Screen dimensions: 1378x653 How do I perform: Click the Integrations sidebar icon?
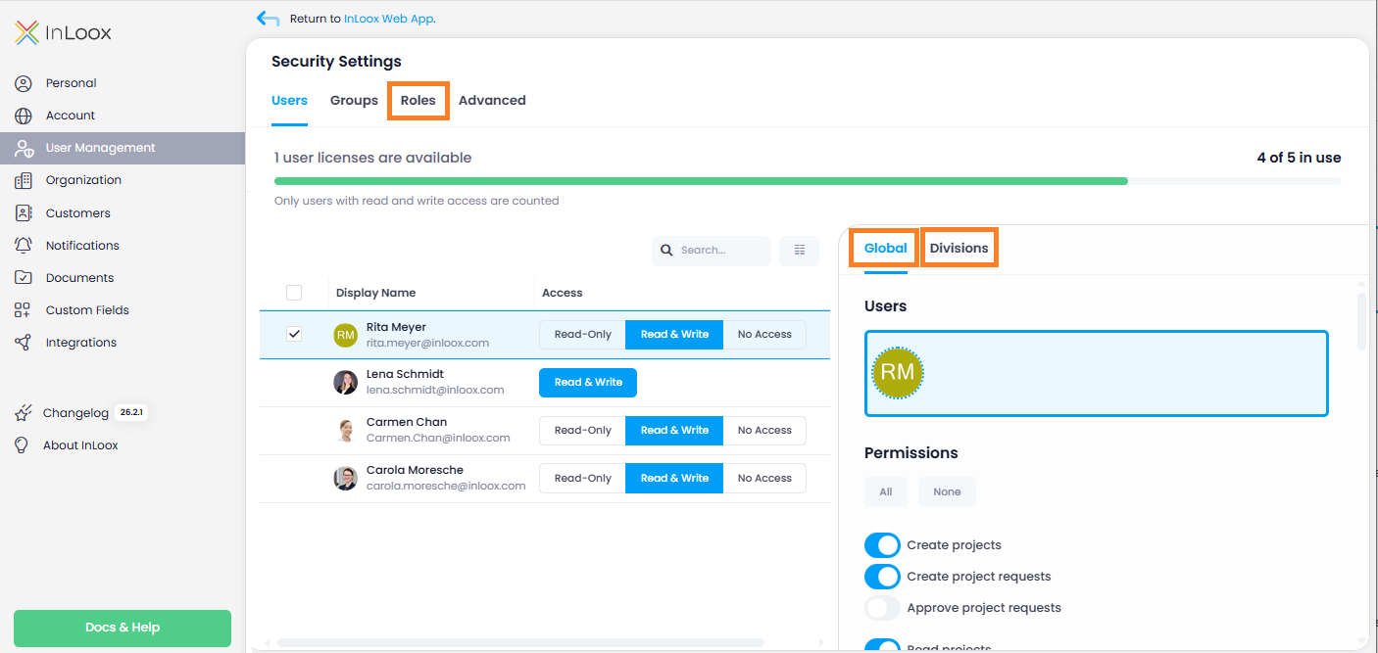point(24,343)
